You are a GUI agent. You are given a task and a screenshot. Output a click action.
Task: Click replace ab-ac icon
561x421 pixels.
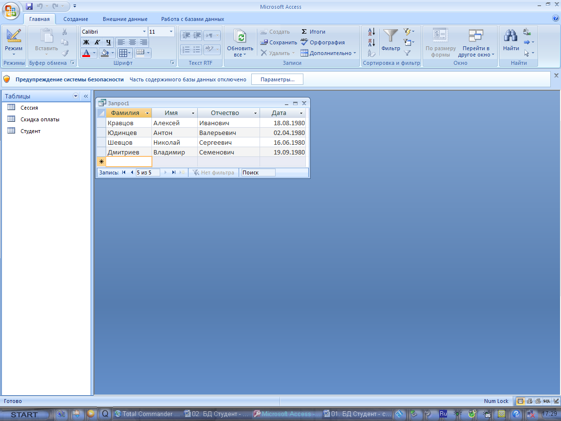click(526, 32)
